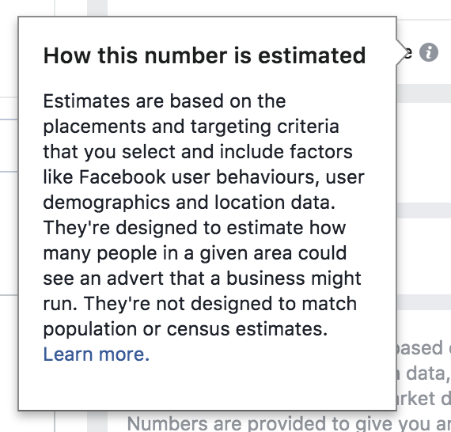Image resolution: width=451 pixels, height=432 pixels.
Task: Click the 'population or census estimates' line
Action: pyautogui.click(x=185, y=328)
